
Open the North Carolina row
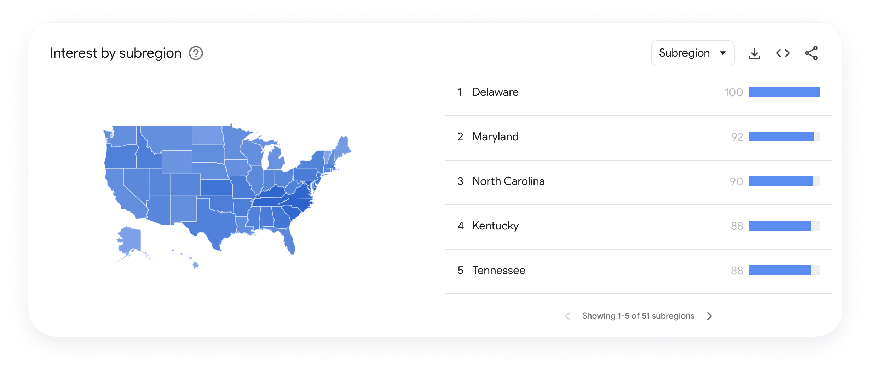(638, 181)
